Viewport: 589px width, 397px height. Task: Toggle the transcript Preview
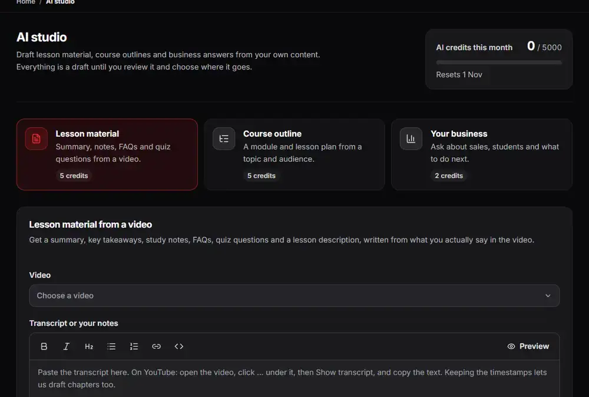[x=528, y=346]
